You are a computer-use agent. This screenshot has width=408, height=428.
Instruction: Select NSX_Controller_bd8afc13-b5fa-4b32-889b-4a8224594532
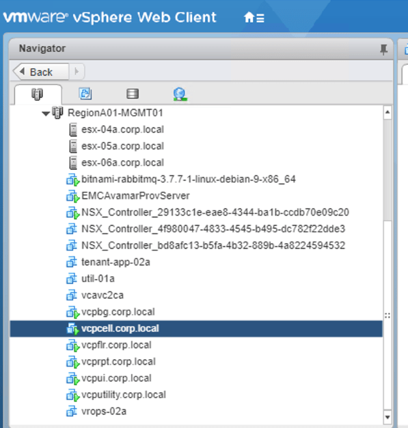click(213, 246)
